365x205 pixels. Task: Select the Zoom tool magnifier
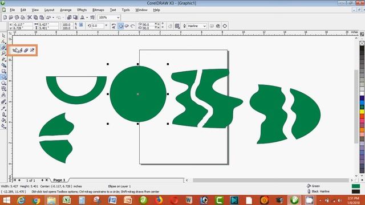point(3,54)
